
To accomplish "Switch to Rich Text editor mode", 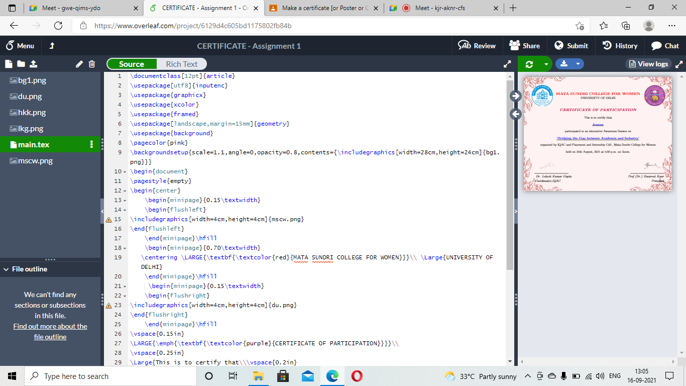I will 182,64.
